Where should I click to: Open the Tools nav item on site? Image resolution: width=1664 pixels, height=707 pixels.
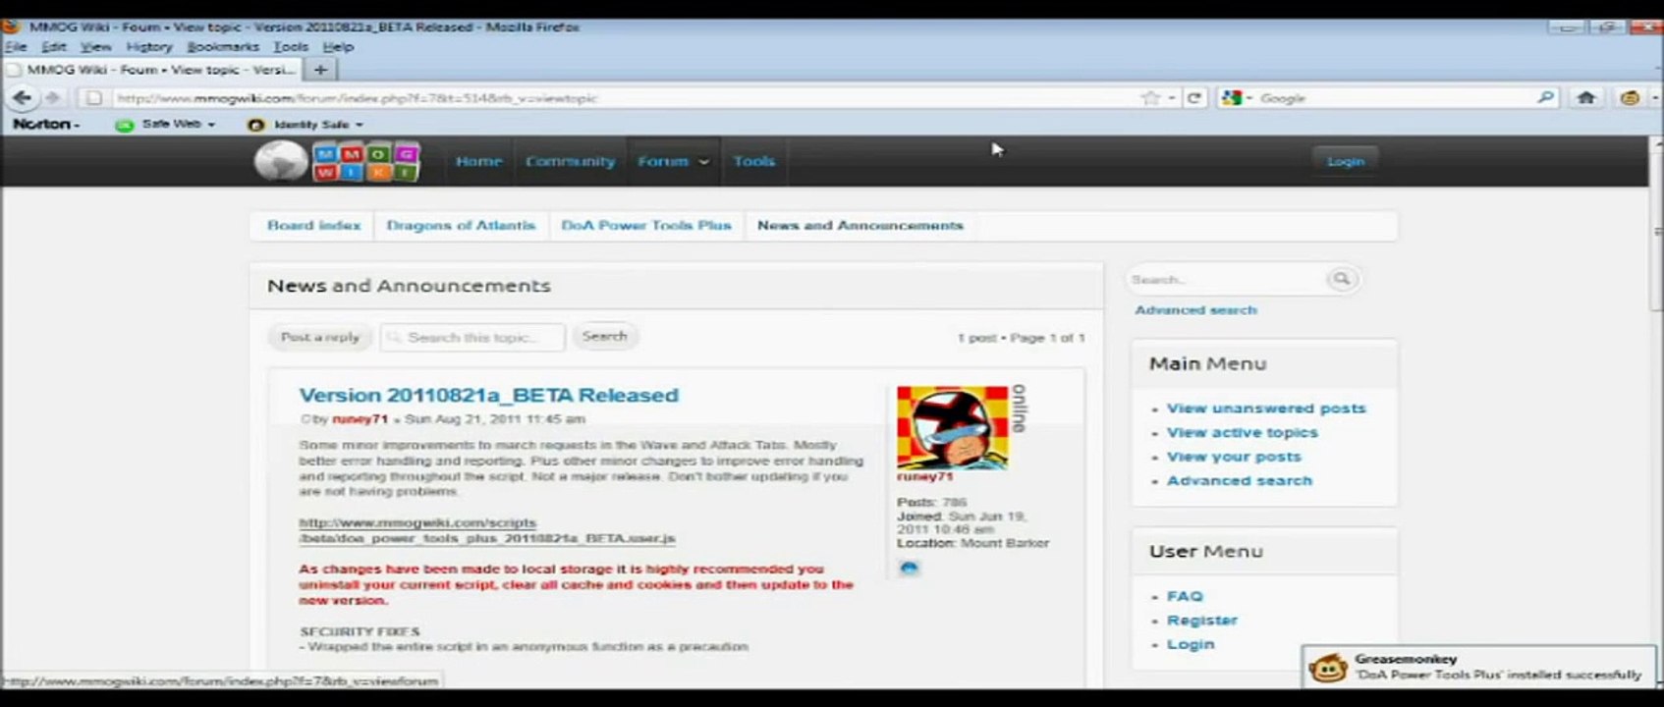pyautogui.click(x=753, y=162)
